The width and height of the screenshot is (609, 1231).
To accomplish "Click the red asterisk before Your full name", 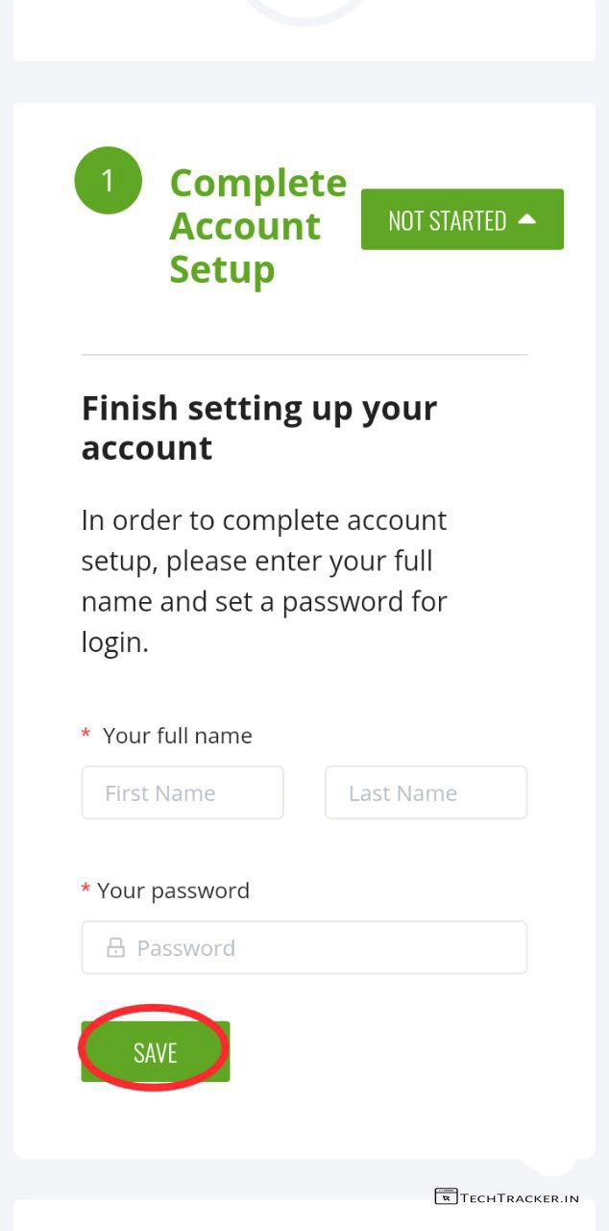I will pos(85,736).
